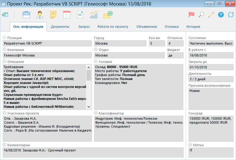Click the red flag icon

click(x=191, y=15)
